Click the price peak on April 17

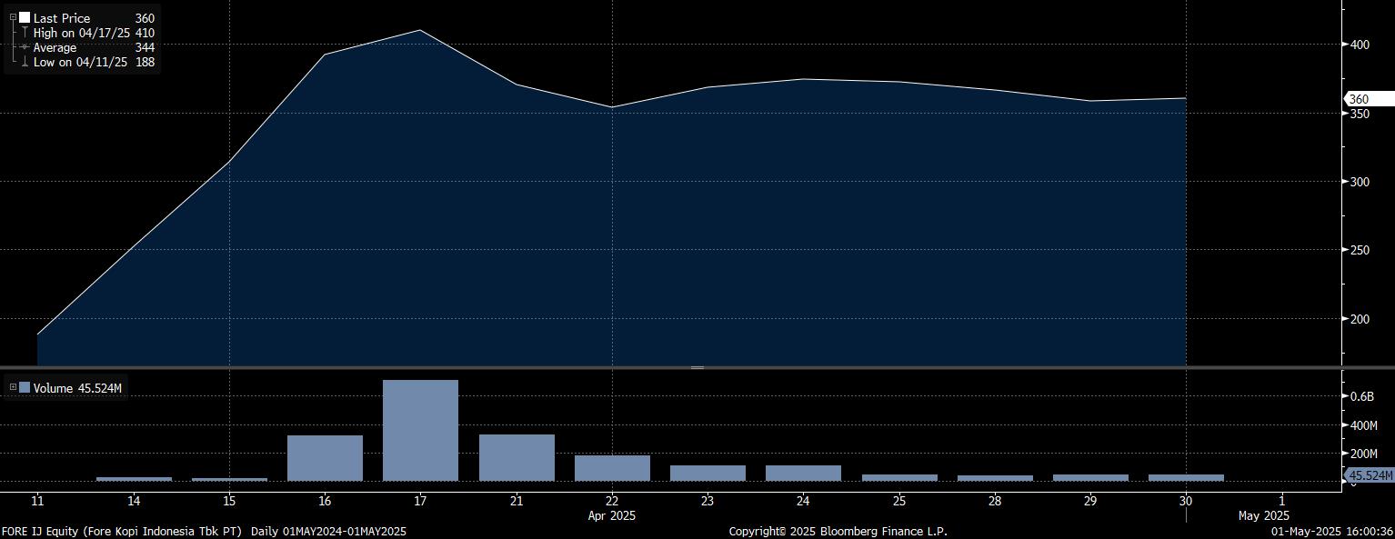(x=420, y=31)
